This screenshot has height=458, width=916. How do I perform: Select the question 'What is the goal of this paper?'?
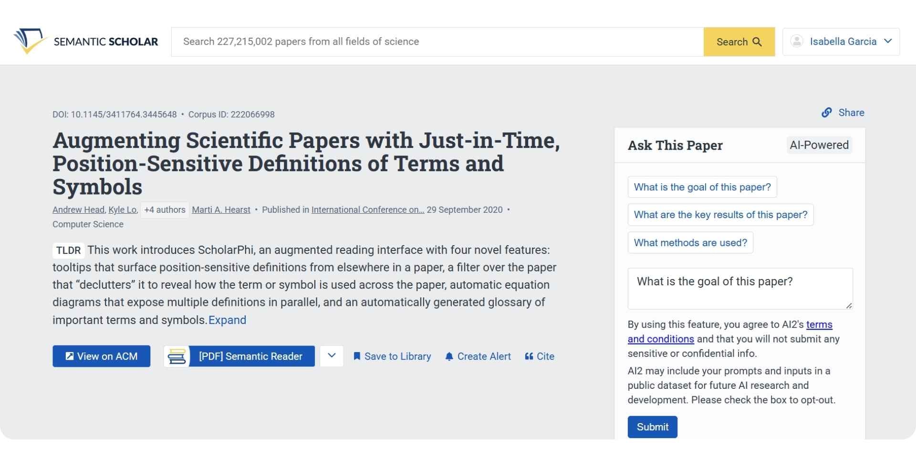pos(702,187)
